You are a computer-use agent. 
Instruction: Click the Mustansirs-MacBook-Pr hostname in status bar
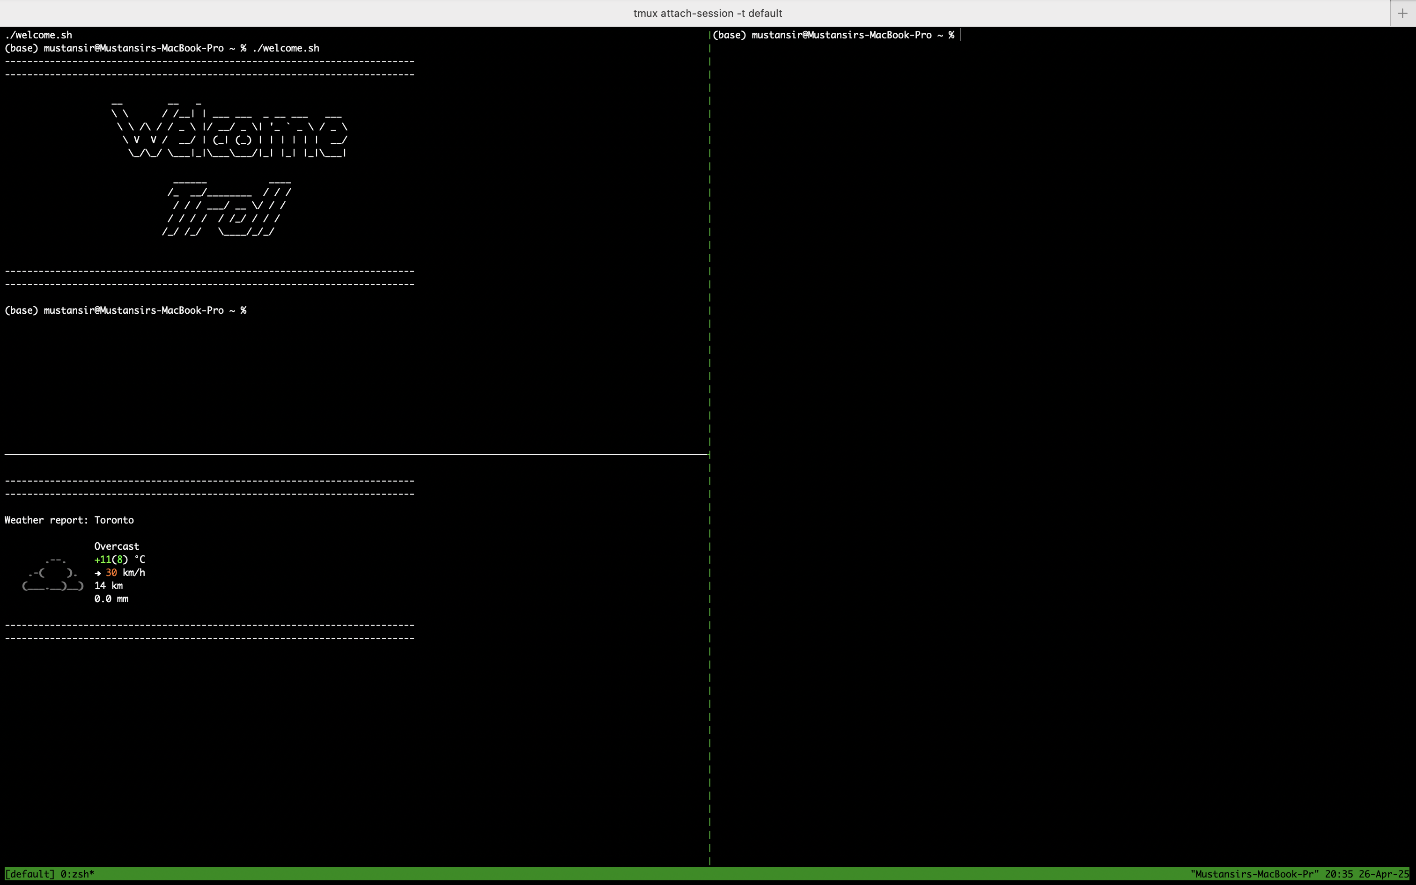pos(1254,874)
